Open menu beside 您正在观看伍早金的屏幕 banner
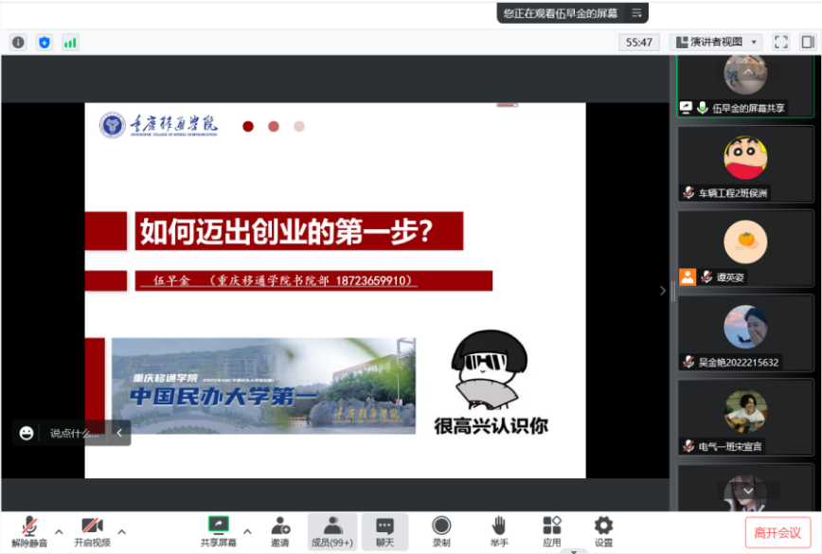822x554 pixels. [637, 13]
